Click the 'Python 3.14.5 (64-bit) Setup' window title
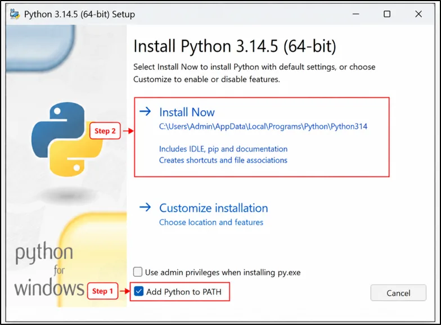 (x=80, y=15)
